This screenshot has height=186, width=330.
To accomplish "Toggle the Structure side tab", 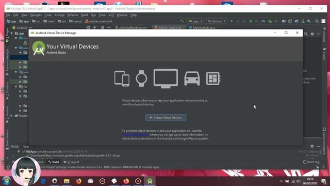I will tap(7, 91).
